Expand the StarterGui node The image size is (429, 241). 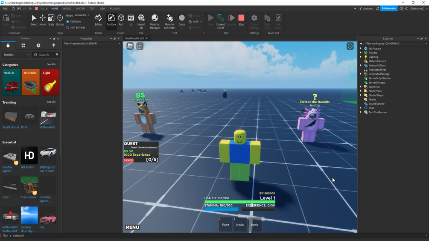[361, 87]
